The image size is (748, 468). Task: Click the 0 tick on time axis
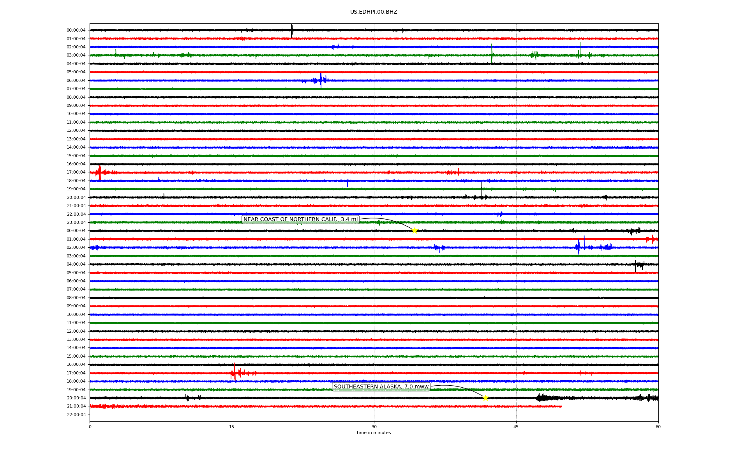90,427
